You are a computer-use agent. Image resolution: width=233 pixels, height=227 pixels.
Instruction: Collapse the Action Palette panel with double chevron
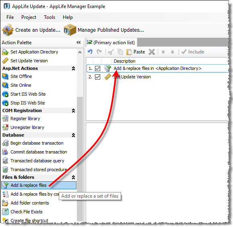78,43
